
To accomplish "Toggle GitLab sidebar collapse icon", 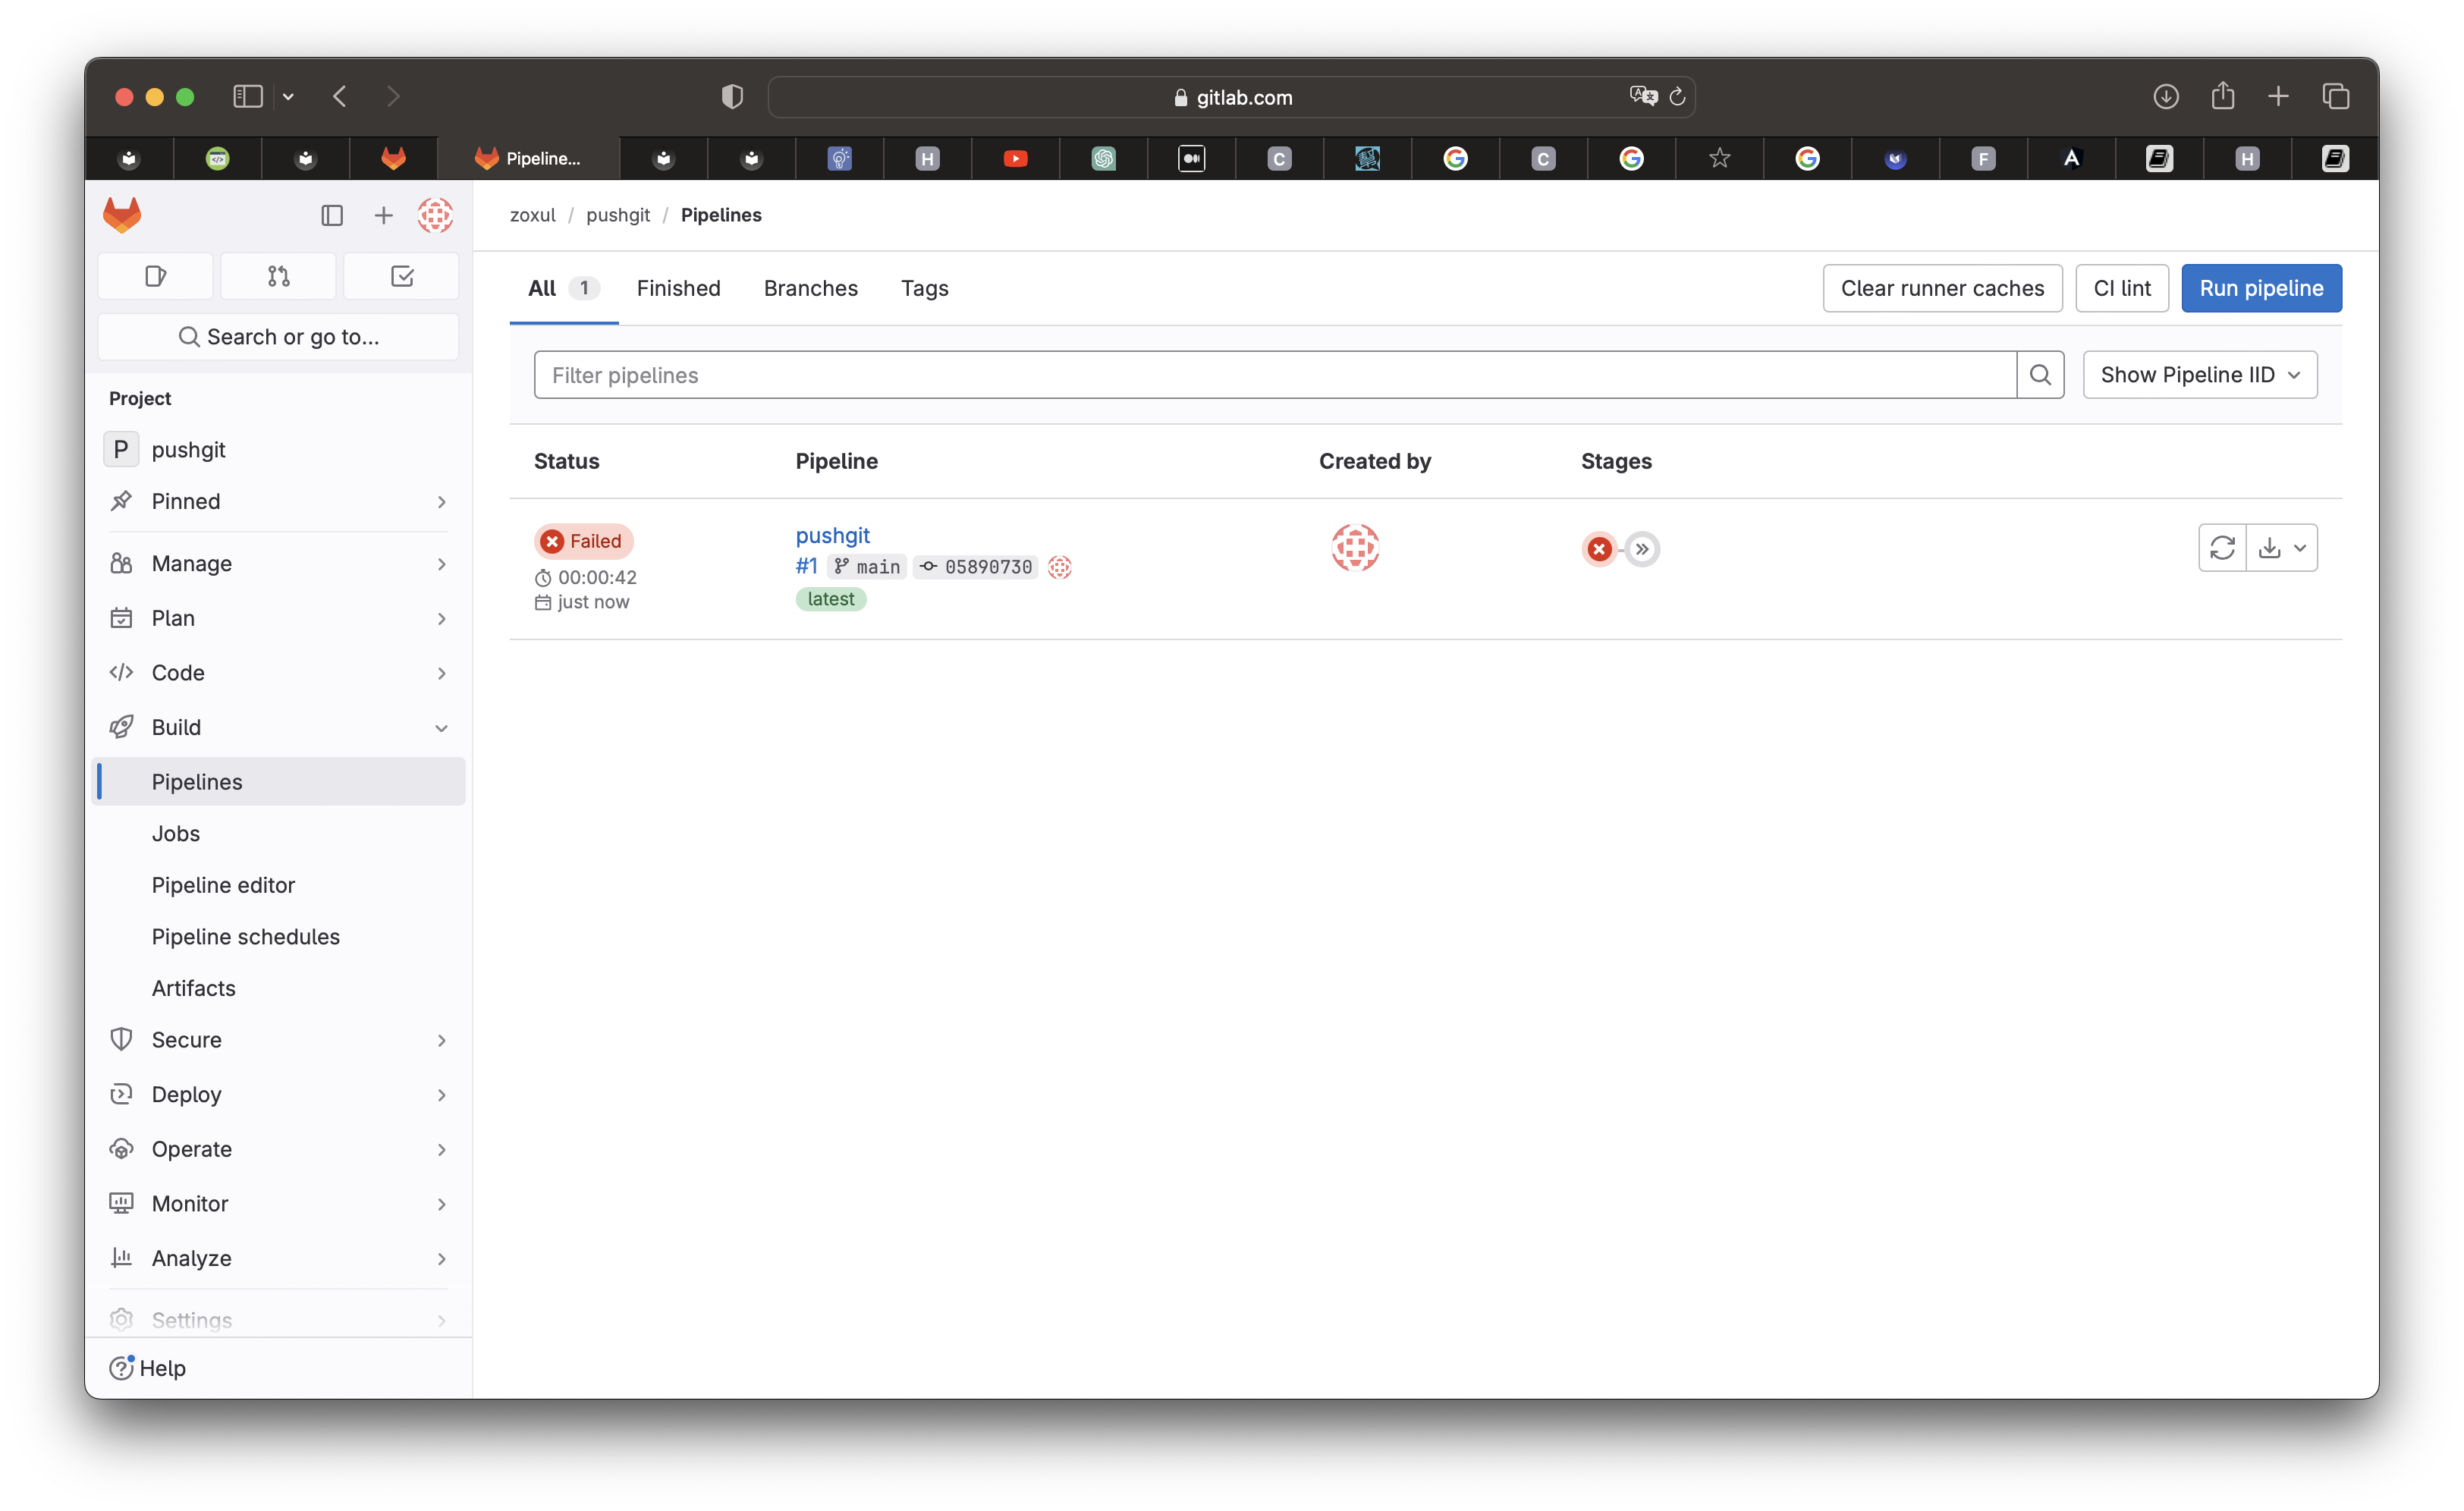I will [332, 215].
